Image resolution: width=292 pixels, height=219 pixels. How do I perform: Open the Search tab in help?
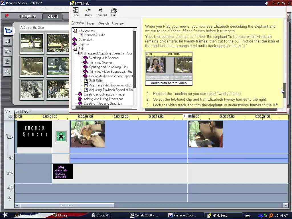[x=104, y=23]
